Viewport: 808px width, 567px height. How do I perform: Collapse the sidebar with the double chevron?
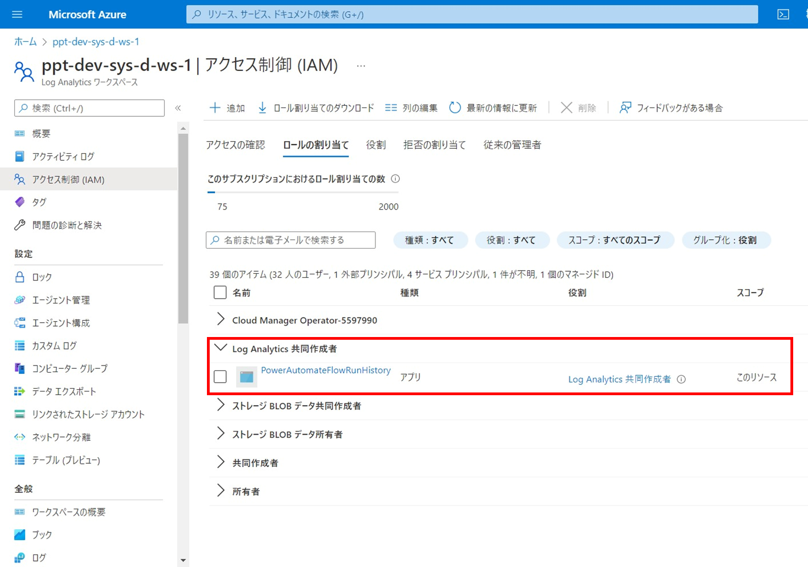click(x=178, y=108)
